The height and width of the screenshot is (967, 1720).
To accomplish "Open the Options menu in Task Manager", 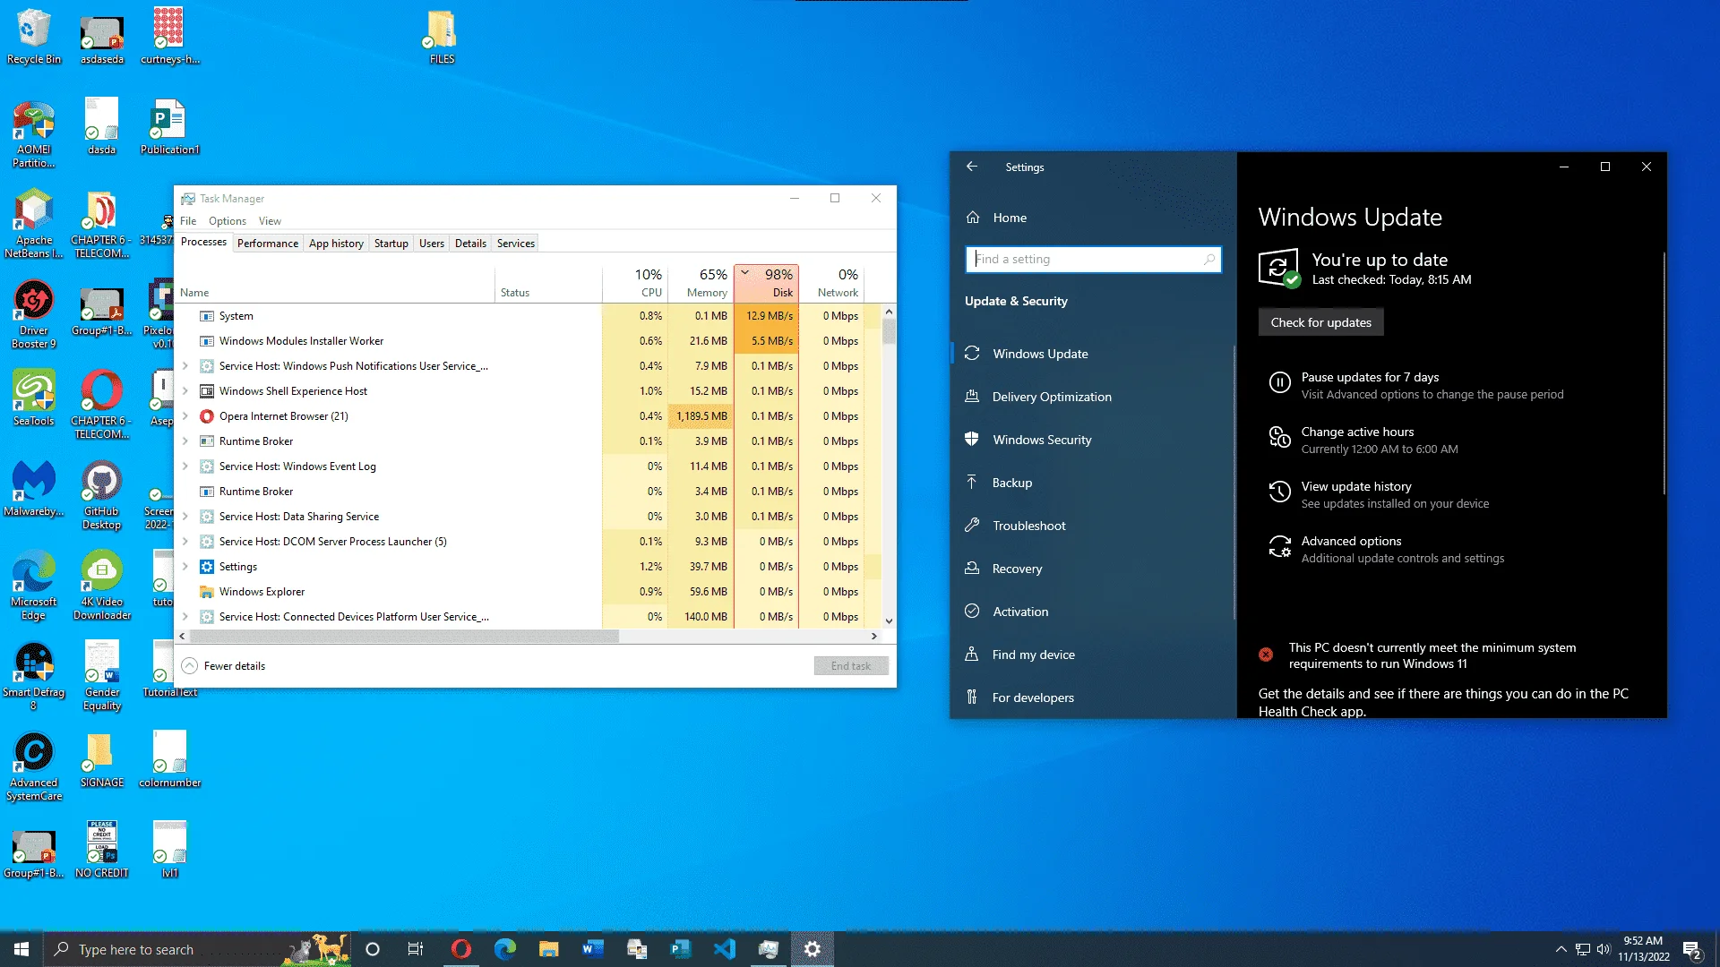I will (x=228, y=221).
